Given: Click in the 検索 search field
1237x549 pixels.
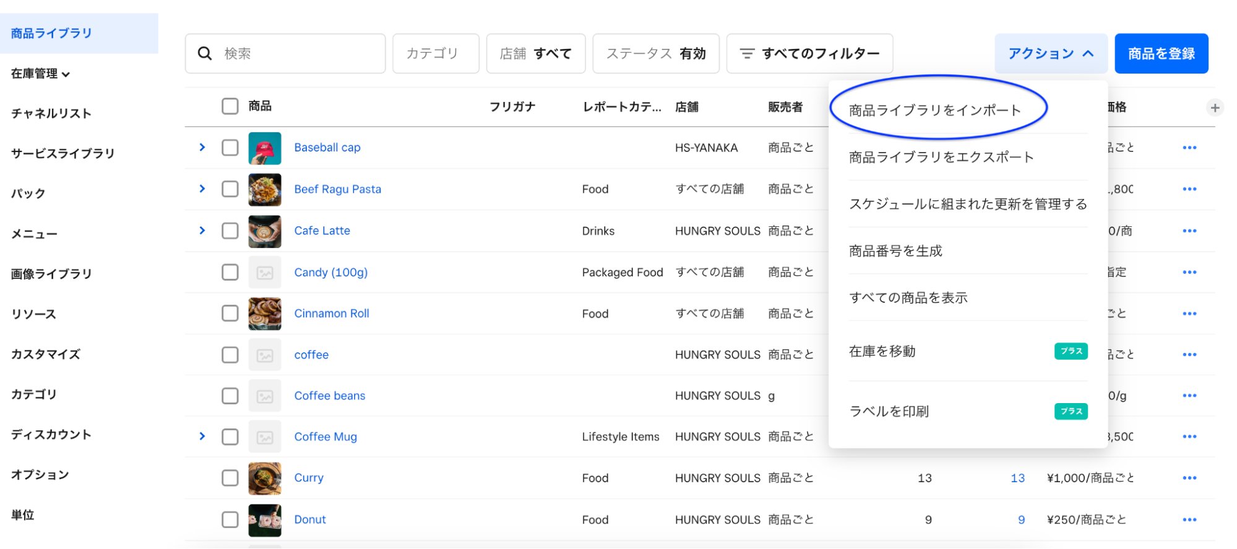Looking at the screenshot, I should click(x=285, y=54).
